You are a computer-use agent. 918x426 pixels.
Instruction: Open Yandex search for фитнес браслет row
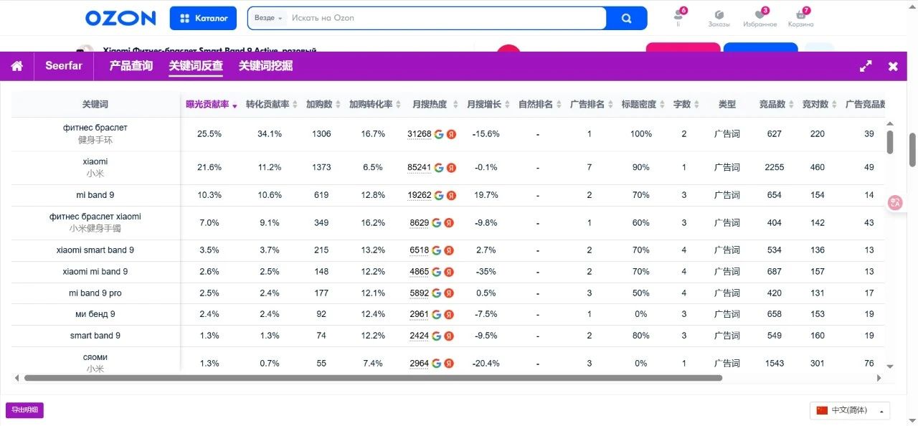coord(451,134)
